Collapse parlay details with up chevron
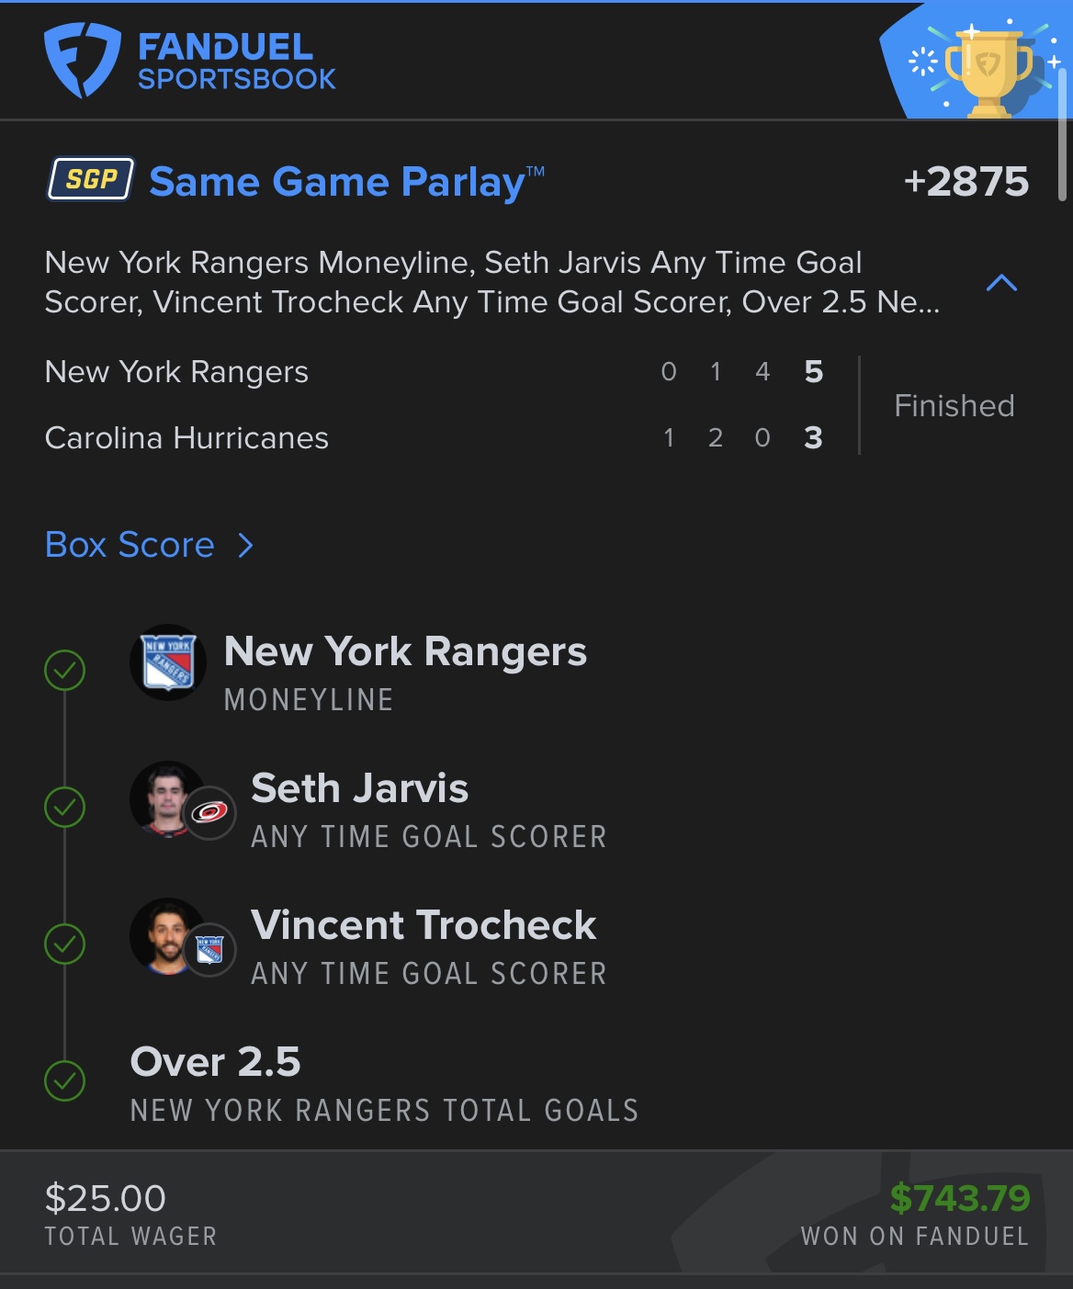Screen dimensions: 1073x1289 tap(1001, 283)
